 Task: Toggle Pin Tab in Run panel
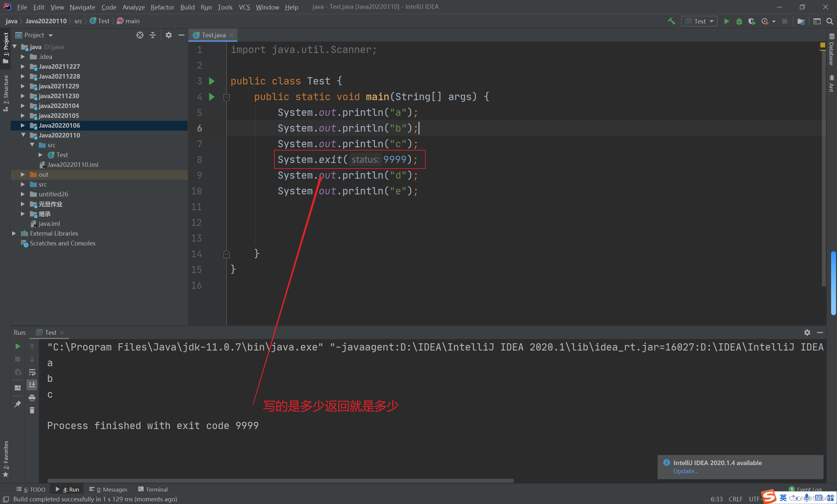click(x=18, y=404)
